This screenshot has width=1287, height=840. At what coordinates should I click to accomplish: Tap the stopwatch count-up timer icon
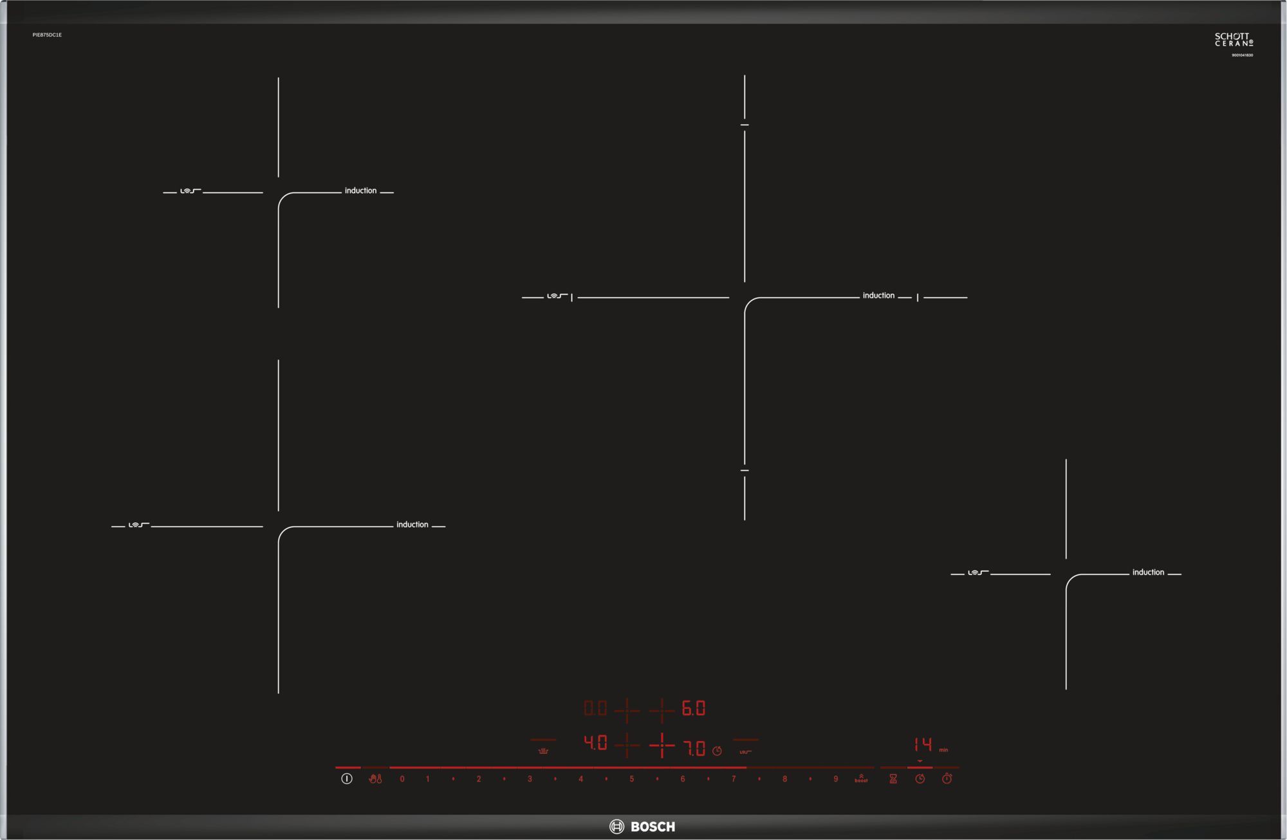pyautogui.click(x=947, y=779)
